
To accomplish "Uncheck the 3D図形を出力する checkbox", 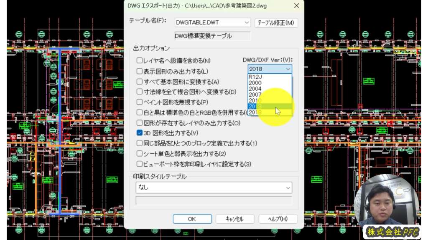I will (x=140, y=133).
